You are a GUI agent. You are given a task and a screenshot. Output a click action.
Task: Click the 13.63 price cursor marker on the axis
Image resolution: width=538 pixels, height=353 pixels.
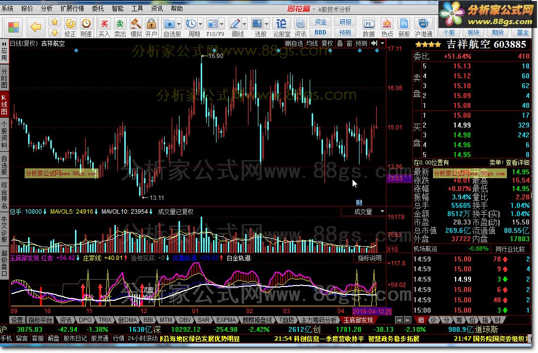pos(398,179)
